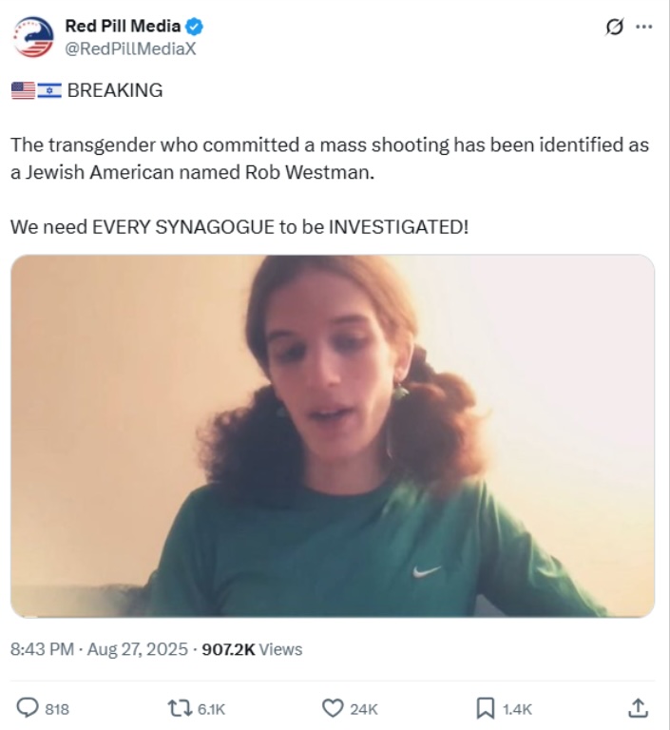670x730 pixels.
Task: Click the repost arrows icon
Action: (180, 708)
